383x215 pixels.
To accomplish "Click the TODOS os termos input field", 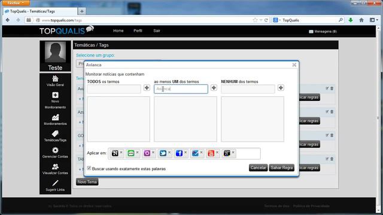I will (114, 89).
